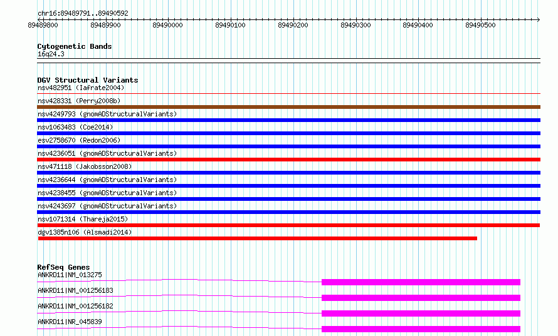Viewport: 558px width, 336px height.
Task: Click the blue nsv1063483 variant bar
Action: click(x=288, y=133)
